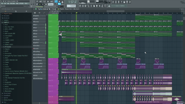Toggle the highlighted link chain button

tap(59, 4)
